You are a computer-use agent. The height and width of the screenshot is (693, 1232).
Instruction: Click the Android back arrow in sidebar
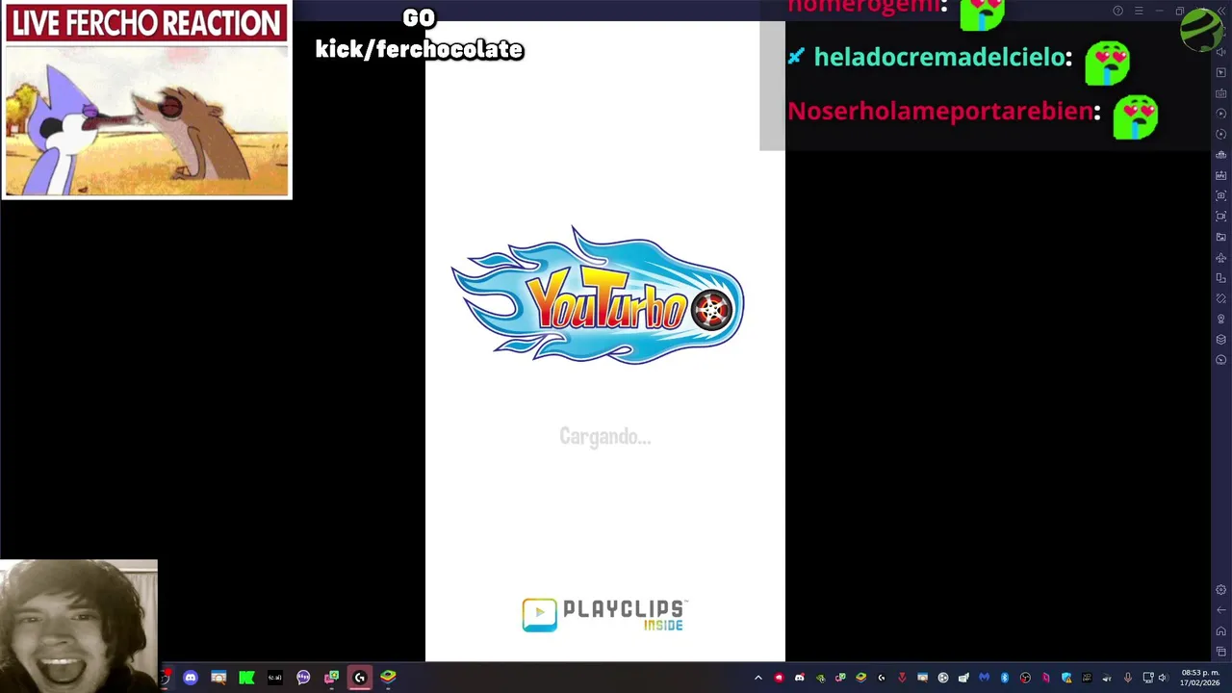1221,610
